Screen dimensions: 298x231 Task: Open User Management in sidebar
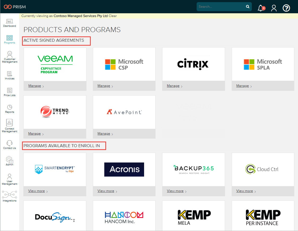pyautogui.click(x=10, y=179)
